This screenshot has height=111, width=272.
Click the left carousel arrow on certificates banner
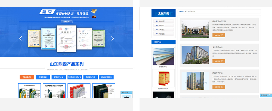[x=20, y=38]
